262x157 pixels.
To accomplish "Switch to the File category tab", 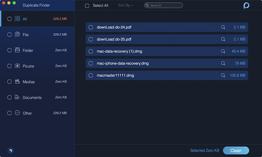I will (37, 34).
